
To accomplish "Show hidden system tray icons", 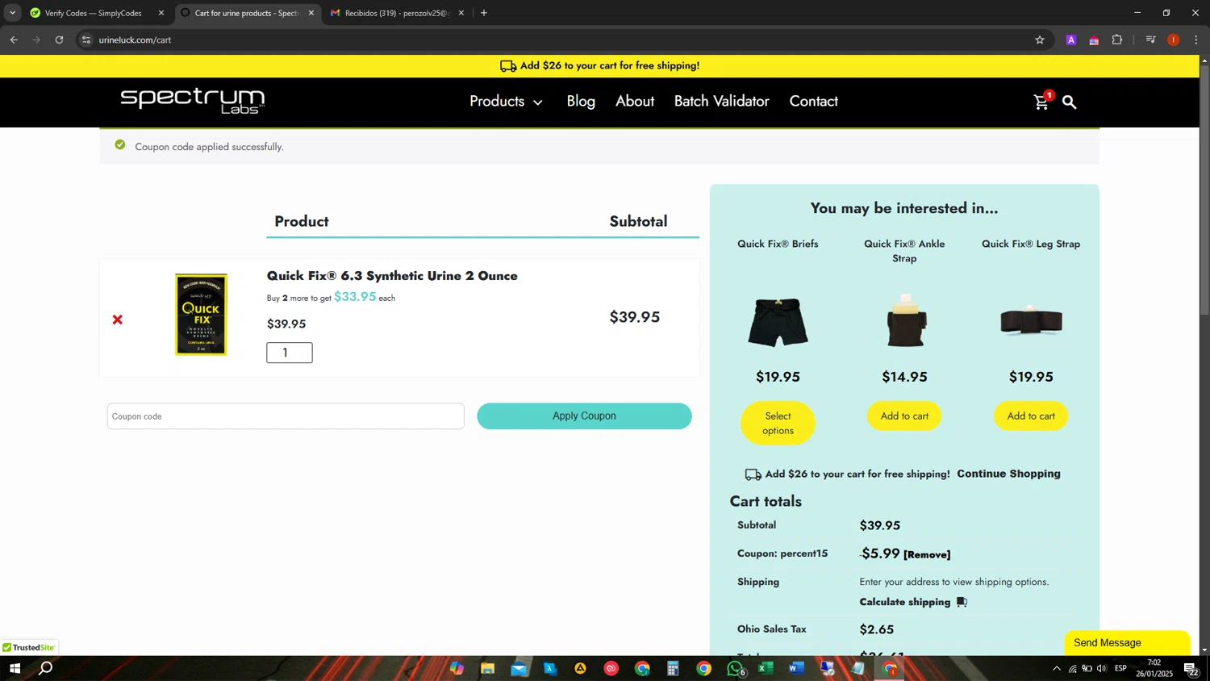I will coord(1057,668).
